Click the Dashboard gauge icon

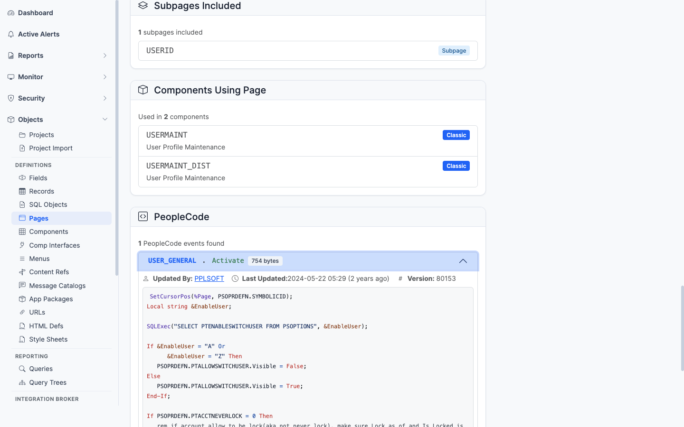coord(11,13)
